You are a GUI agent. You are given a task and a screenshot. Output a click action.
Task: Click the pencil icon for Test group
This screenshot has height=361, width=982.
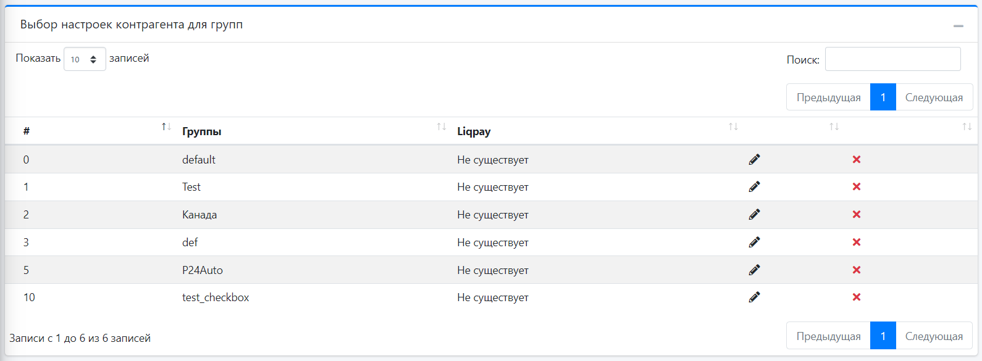click(754, 187)
